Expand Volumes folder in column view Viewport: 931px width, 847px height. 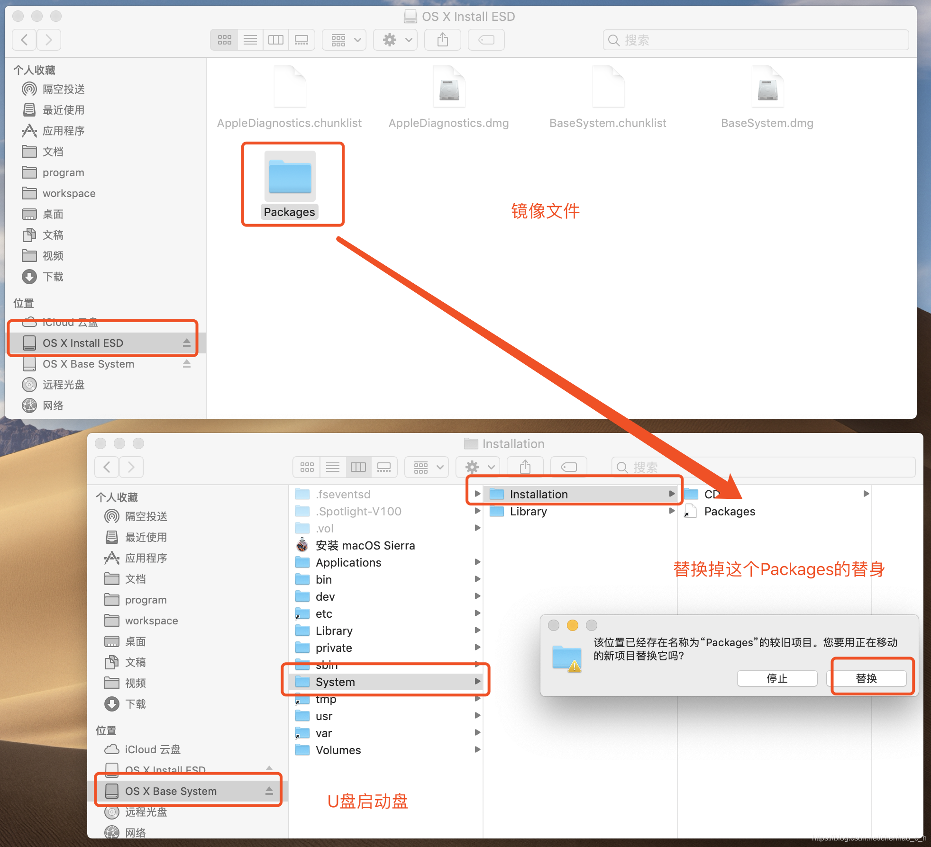(x=477, y=750)
